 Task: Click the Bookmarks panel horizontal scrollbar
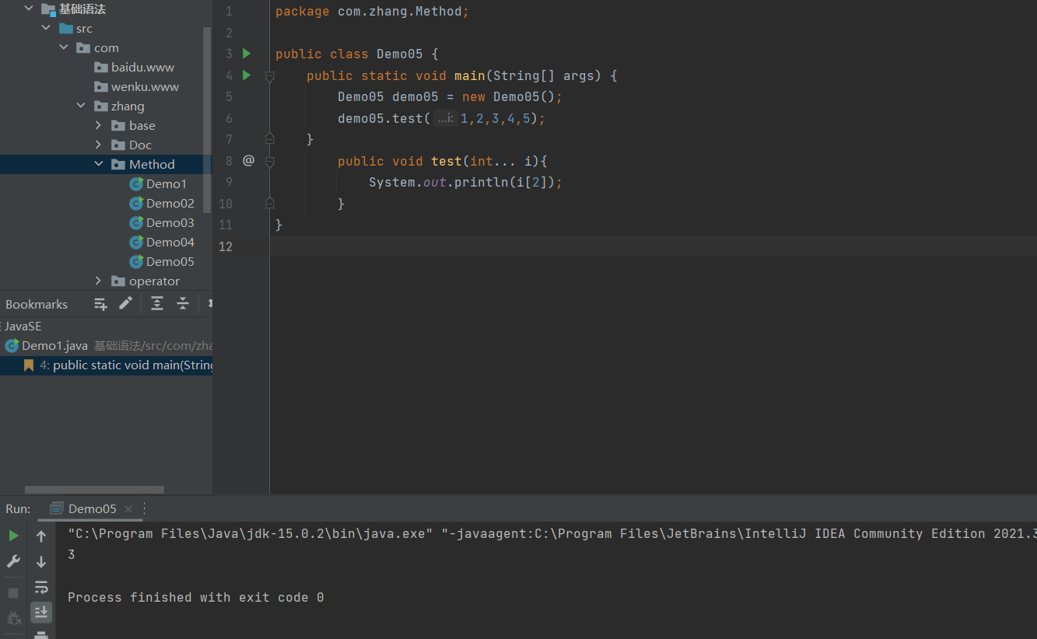[94, 490]
